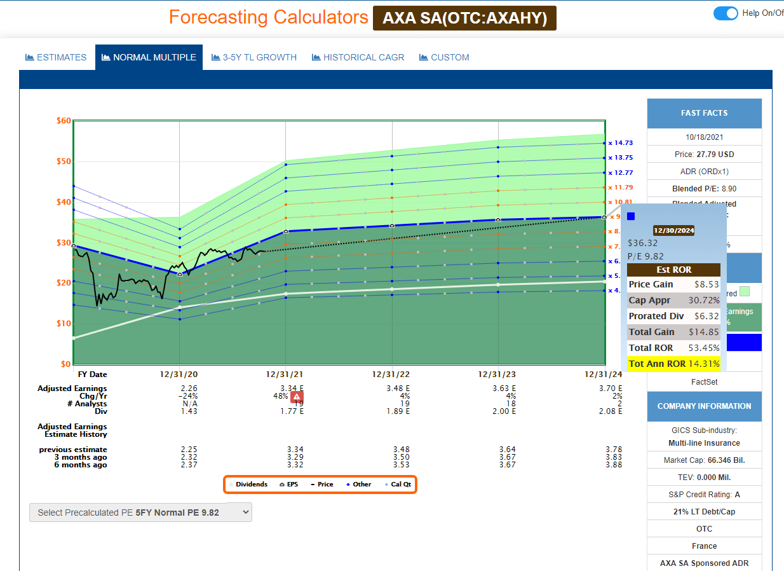Click the 3.48 E adjusted earnings value
Image resolution: width=784 pixels, height=571 pixels.
[x=398, y=389]
